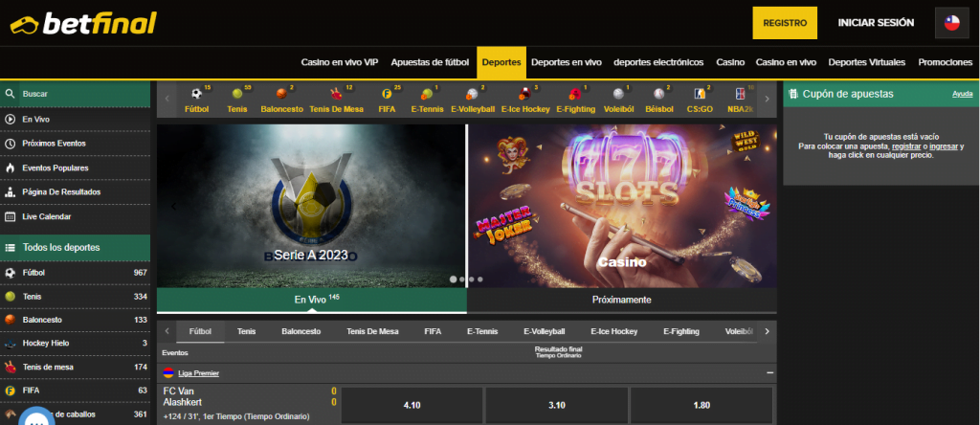
Task: Open the Liga Premier league link
Action: pyautogui.click(x=198, y=373)
